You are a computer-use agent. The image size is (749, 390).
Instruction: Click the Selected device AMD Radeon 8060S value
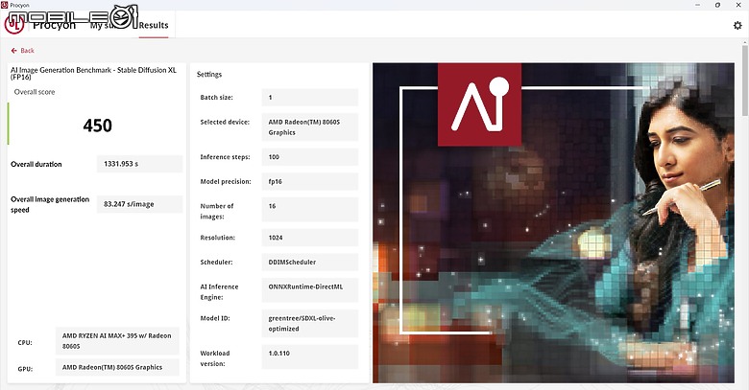[309, 126]
